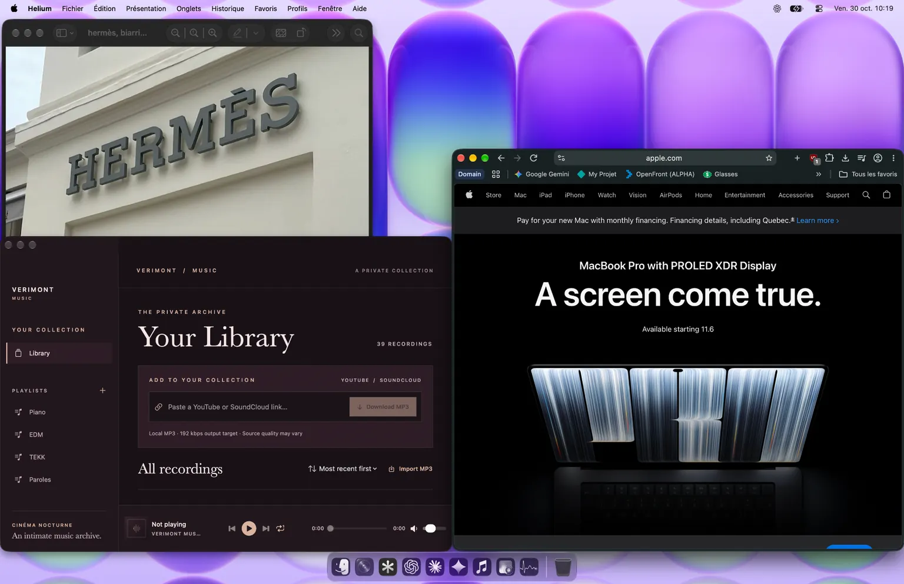The image size is (904, 584).
Task: Zoom out in the Preview image window
Action: (175, 33)
